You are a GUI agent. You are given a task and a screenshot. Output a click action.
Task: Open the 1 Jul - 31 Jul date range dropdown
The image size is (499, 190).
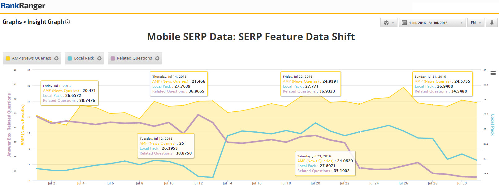point(432,23)
